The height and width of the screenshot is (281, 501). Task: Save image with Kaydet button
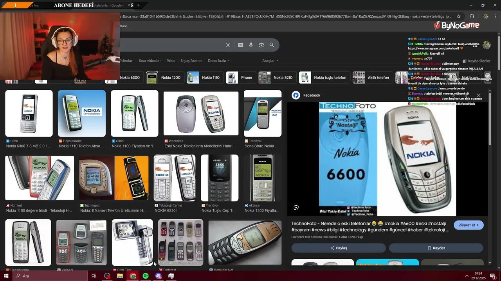pyautogui.click(x=436, y=248)
